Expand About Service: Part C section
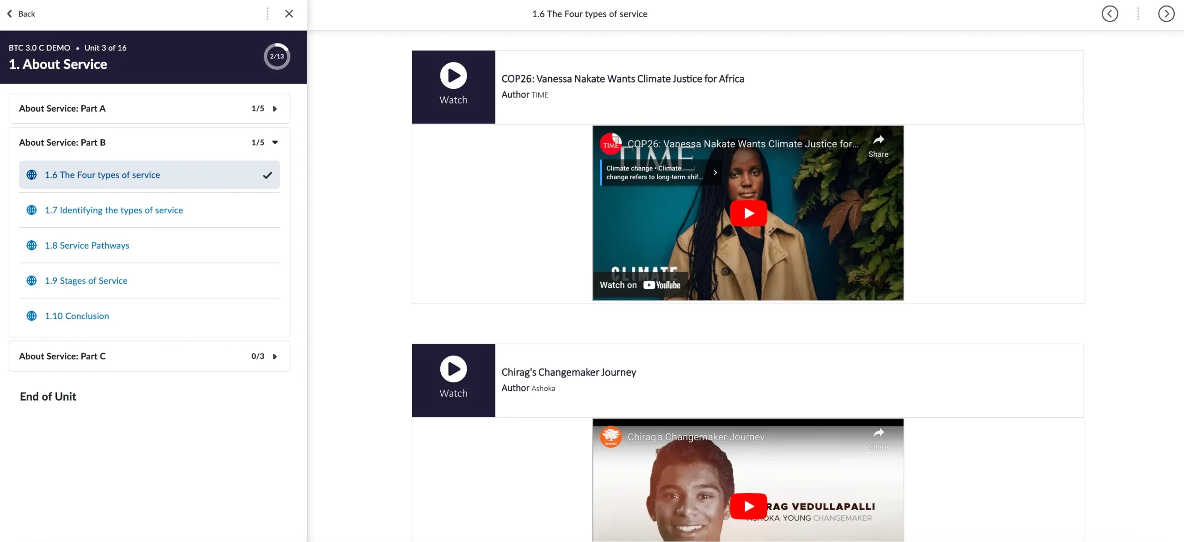 point(275,356)
